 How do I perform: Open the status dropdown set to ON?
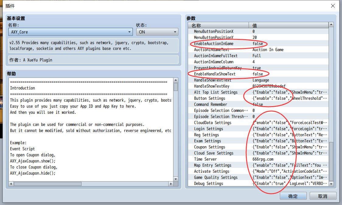coord(157,32)
